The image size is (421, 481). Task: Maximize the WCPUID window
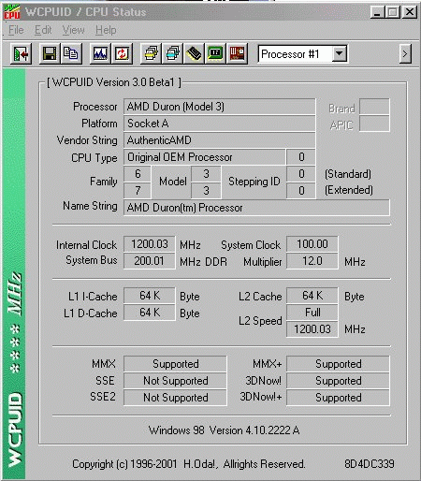(393, 12)
